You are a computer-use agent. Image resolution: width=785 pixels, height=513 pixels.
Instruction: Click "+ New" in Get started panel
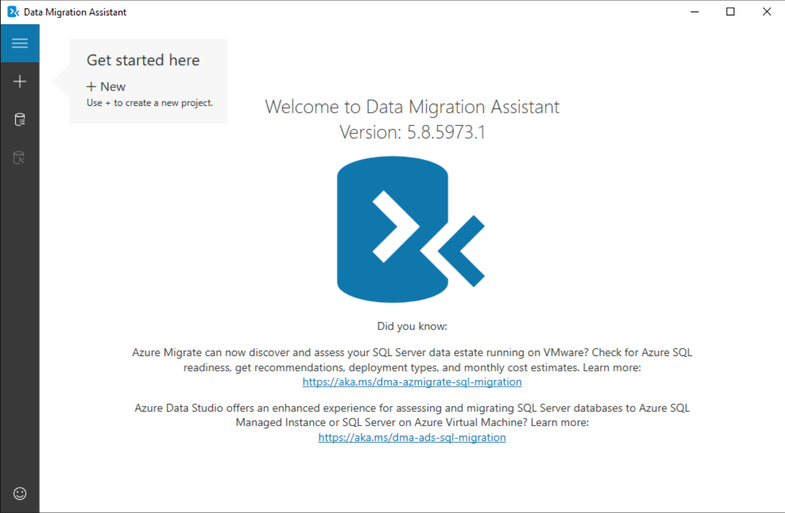[106, 87]
